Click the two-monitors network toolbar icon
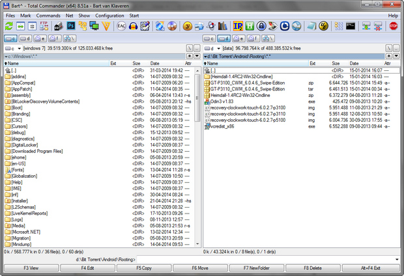 click(94, 26)
